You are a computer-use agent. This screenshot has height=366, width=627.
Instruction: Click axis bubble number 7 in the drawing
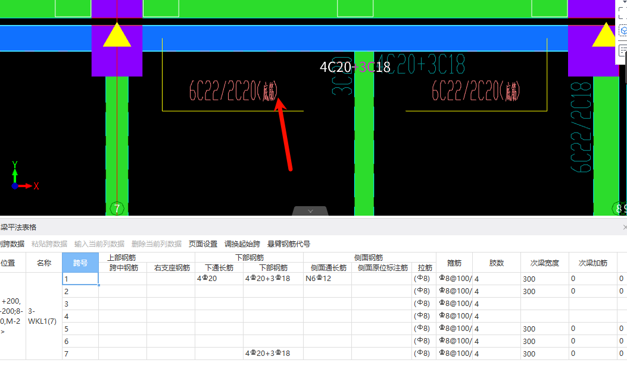click(117, 209)
